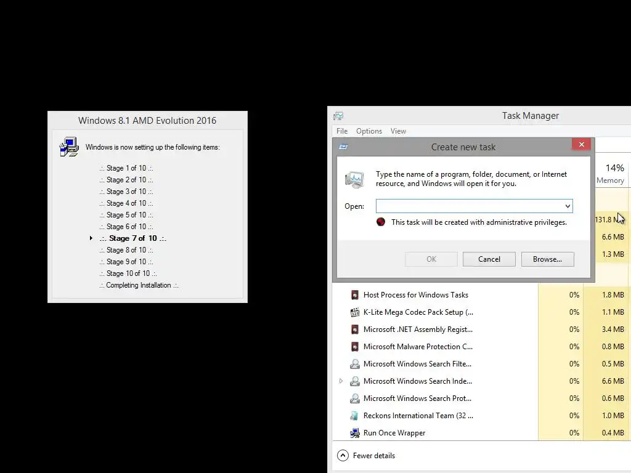This screenshot has width=631, height=473.
Task: Click the 0.5 MB memory value
Action: pyautogui.click(x=613, y=364)
